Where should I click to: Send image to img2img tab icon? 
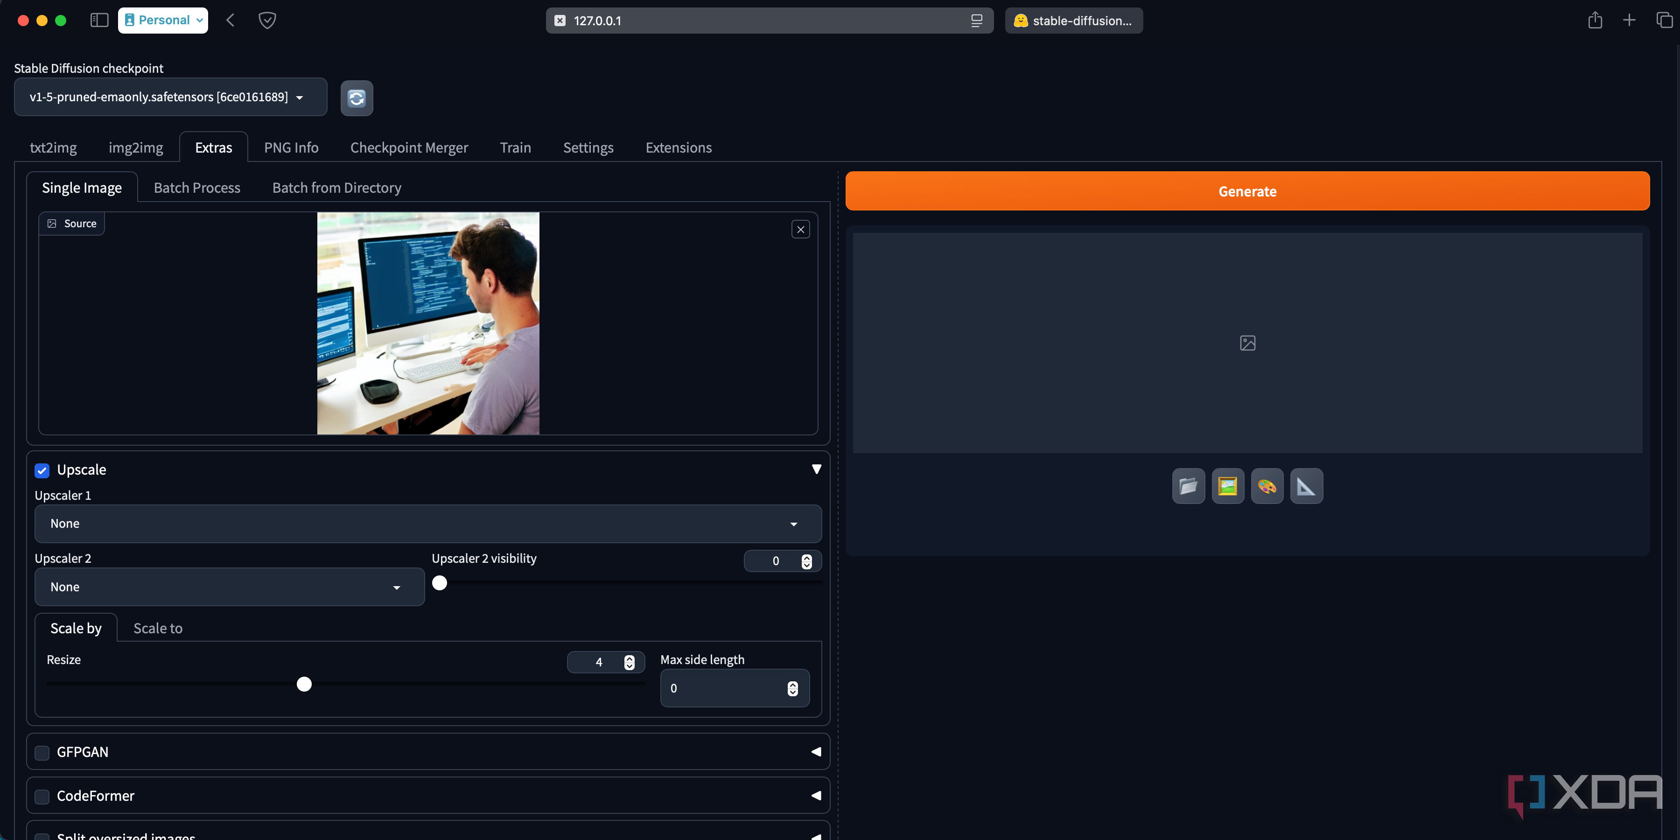1227,486
